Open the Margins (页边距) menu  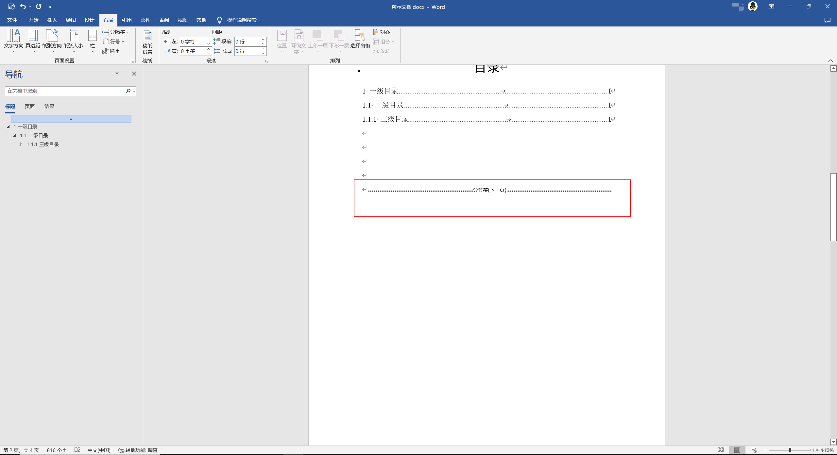coord(33,40)
